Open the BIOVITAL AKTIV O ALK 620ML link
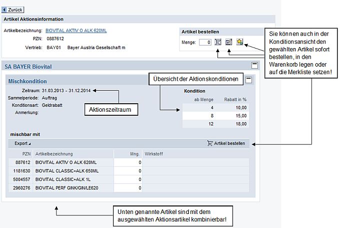The width and height of the screenshot is (340, 228). pos(76,31)
